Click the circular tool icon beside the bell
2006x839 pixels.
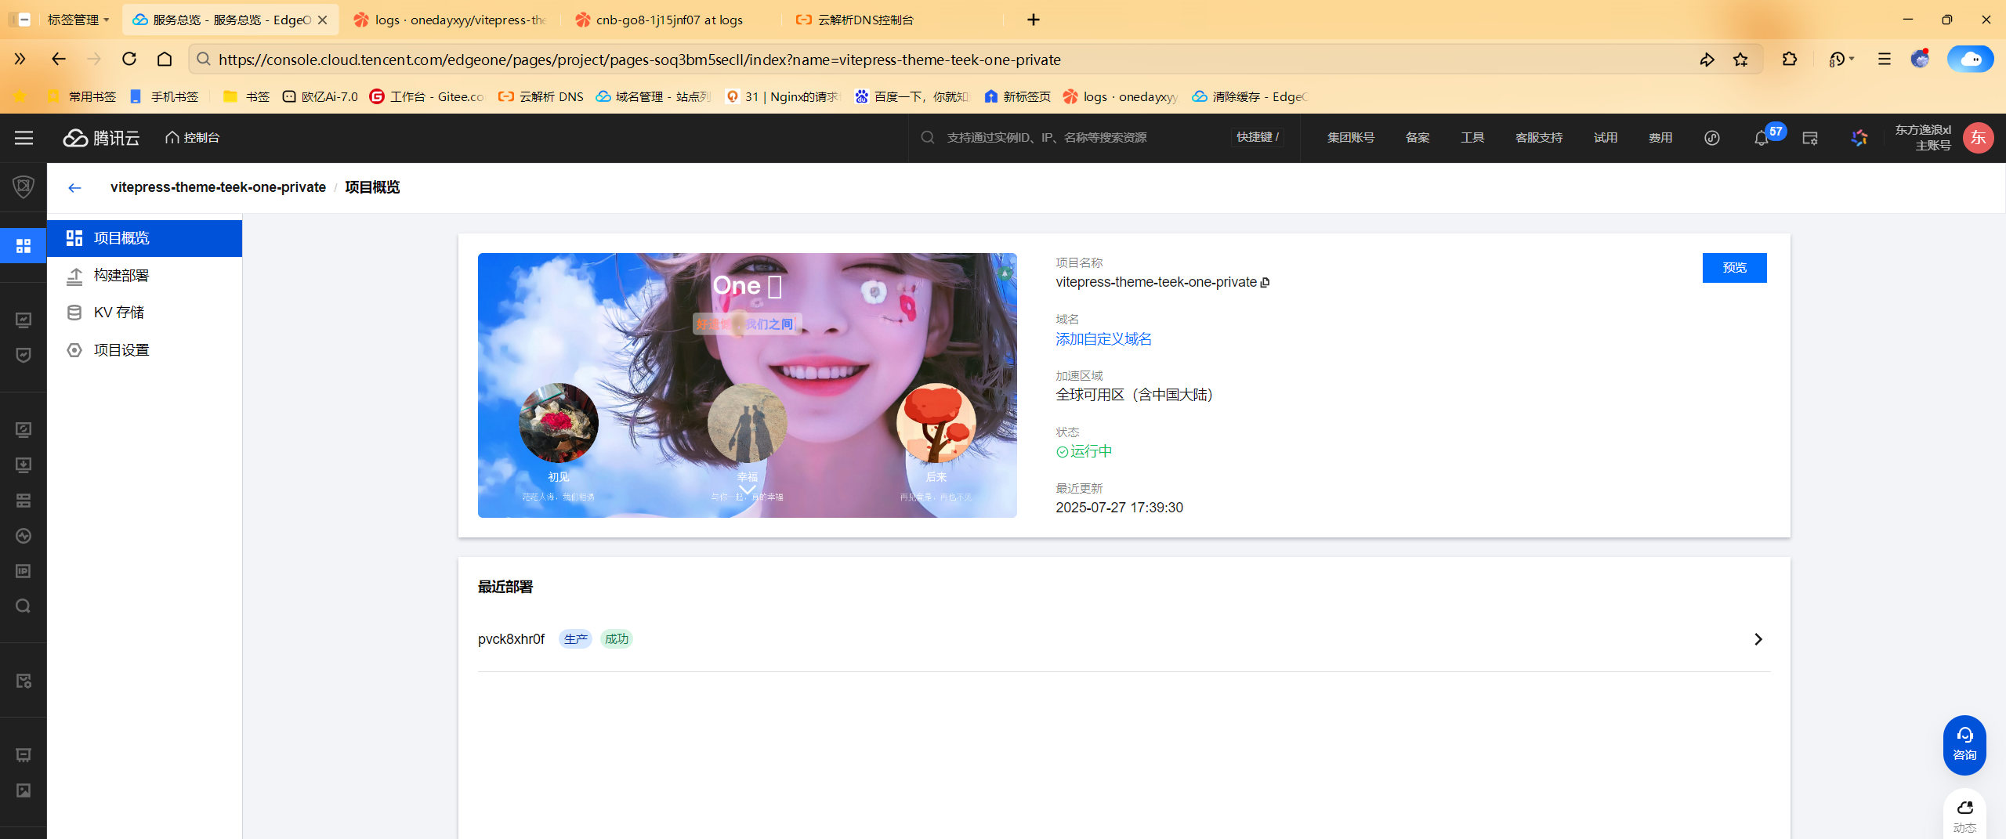pos(1712,138)
